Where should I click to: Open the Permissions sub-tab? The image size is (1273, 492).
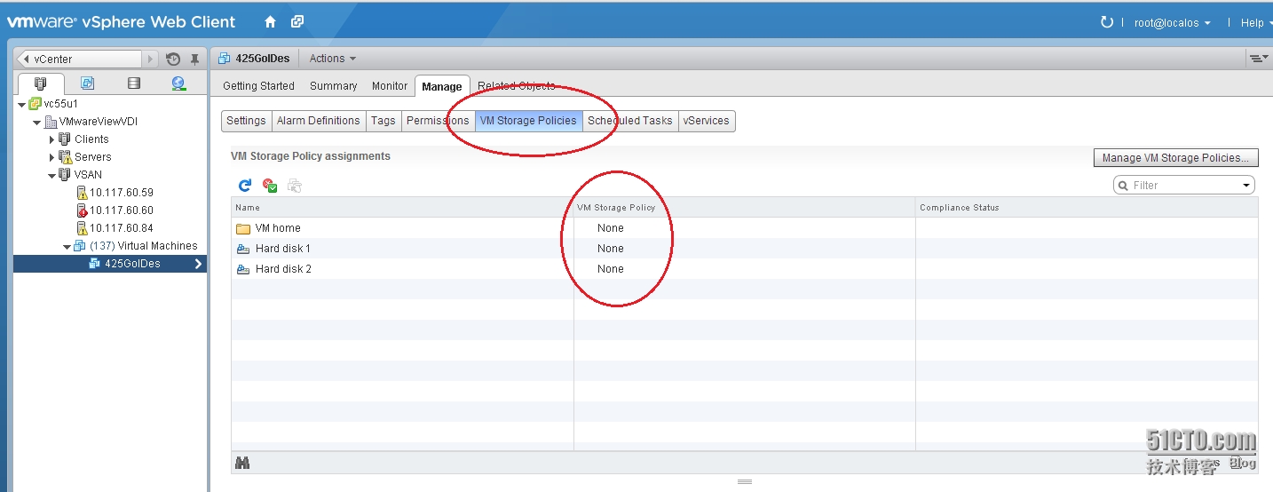(438, 121)
